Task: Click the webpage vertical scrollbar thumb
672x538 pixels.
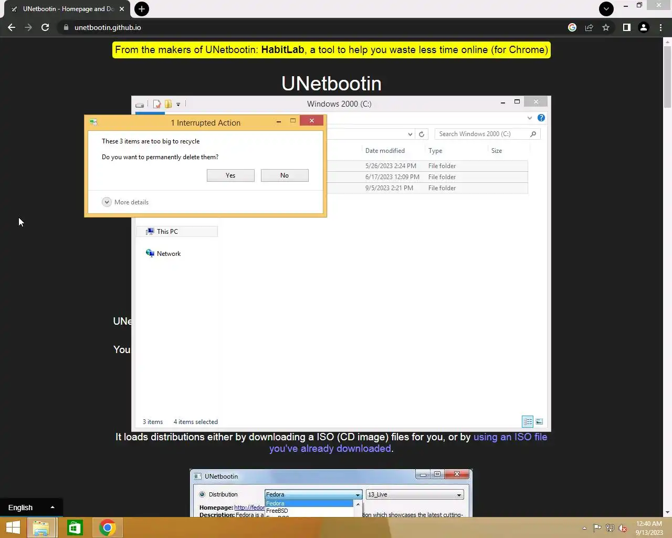Action: pos(667,77)
